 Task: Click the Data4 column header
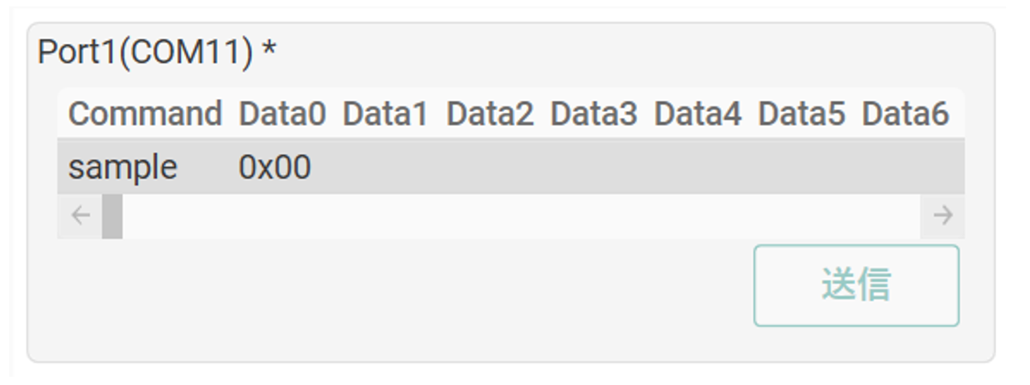tap(697, 115)
